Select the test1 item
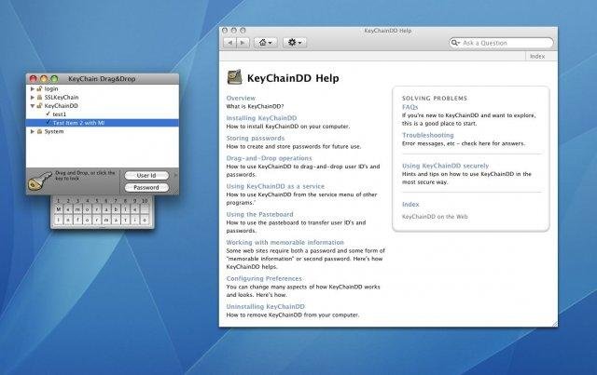Viewport: 597px width, 375px height. tap(102, 114)
